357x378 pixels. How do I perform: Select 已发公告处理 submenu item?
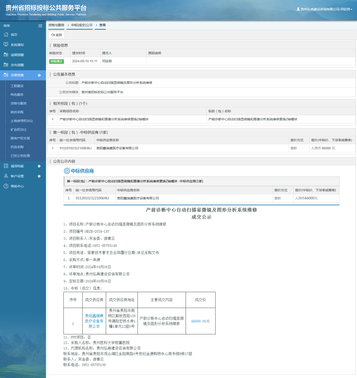[x=20, y=156]
